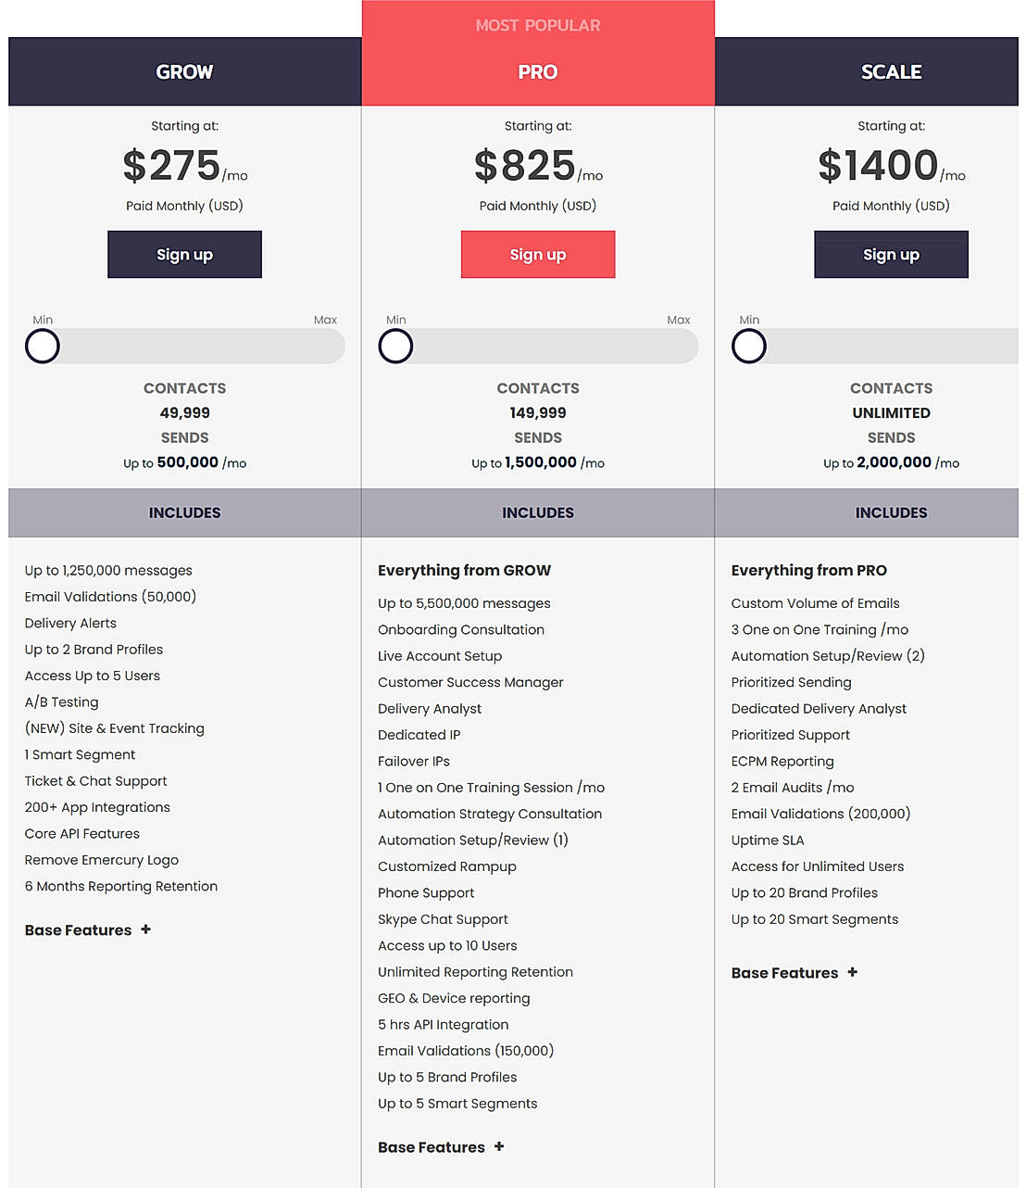The height and width of the screenshot is (1188, 1026).
Task: Click the plus icon beside SCALE Base Features
Action: click(852, 972)
